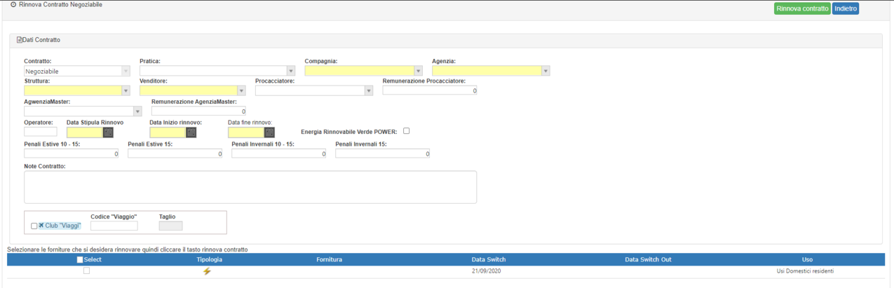Click the Data Switch Out column header
894x288 pixels.
(648, 260)
